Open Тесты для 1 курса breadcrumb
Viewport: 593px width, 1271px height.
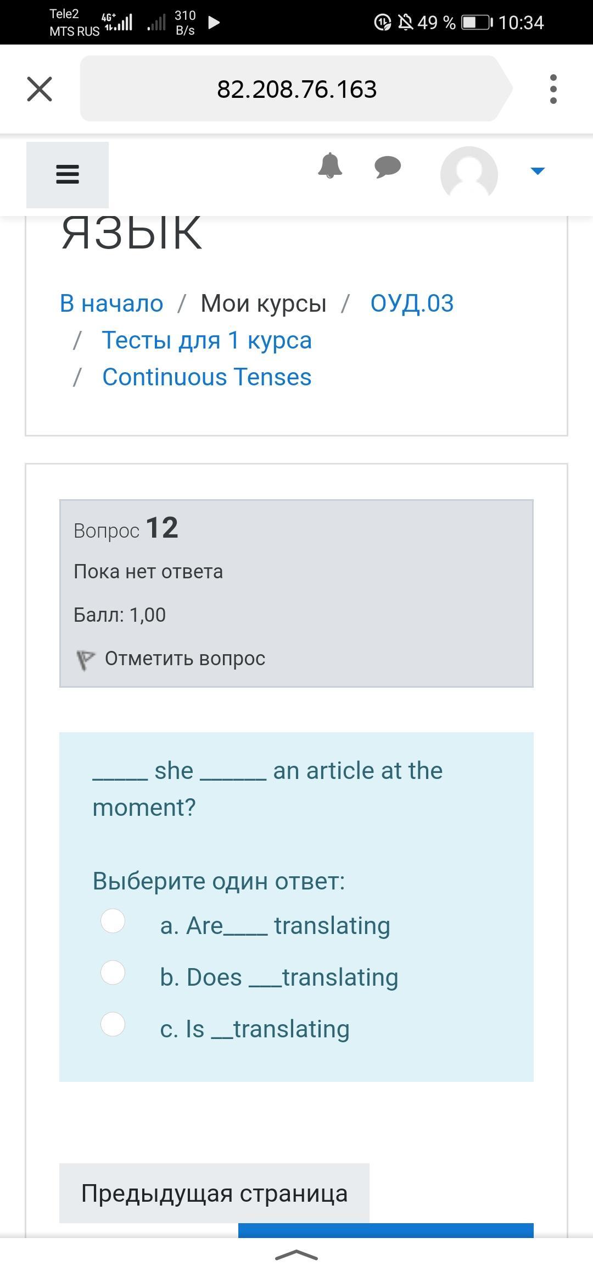(206, 340)
